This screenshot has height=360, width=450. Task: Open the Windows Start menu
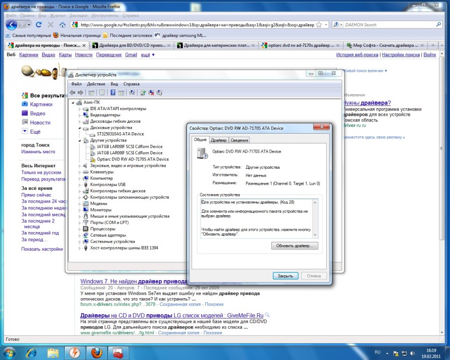pos(9,353)
